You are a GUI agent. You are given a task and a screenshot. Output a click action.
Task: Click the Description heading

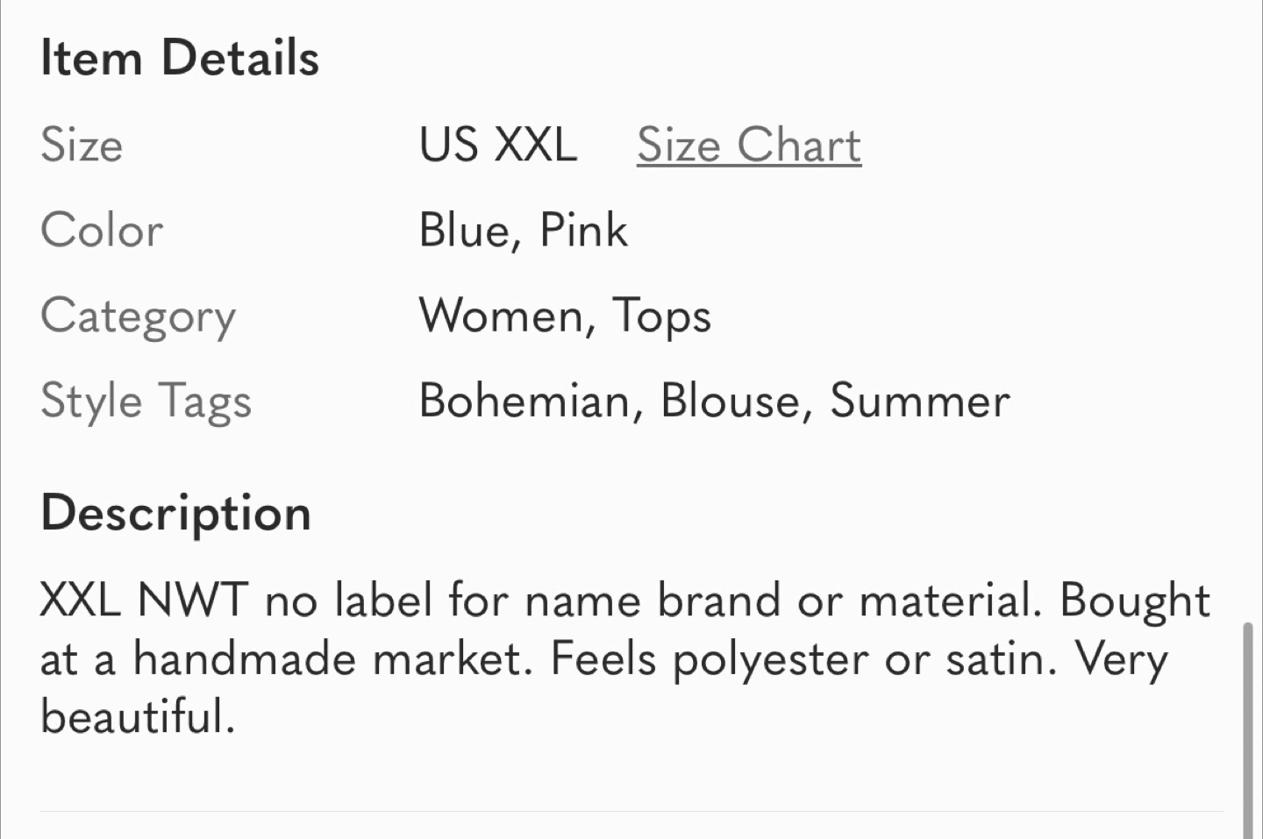click(x=175, y=513)
